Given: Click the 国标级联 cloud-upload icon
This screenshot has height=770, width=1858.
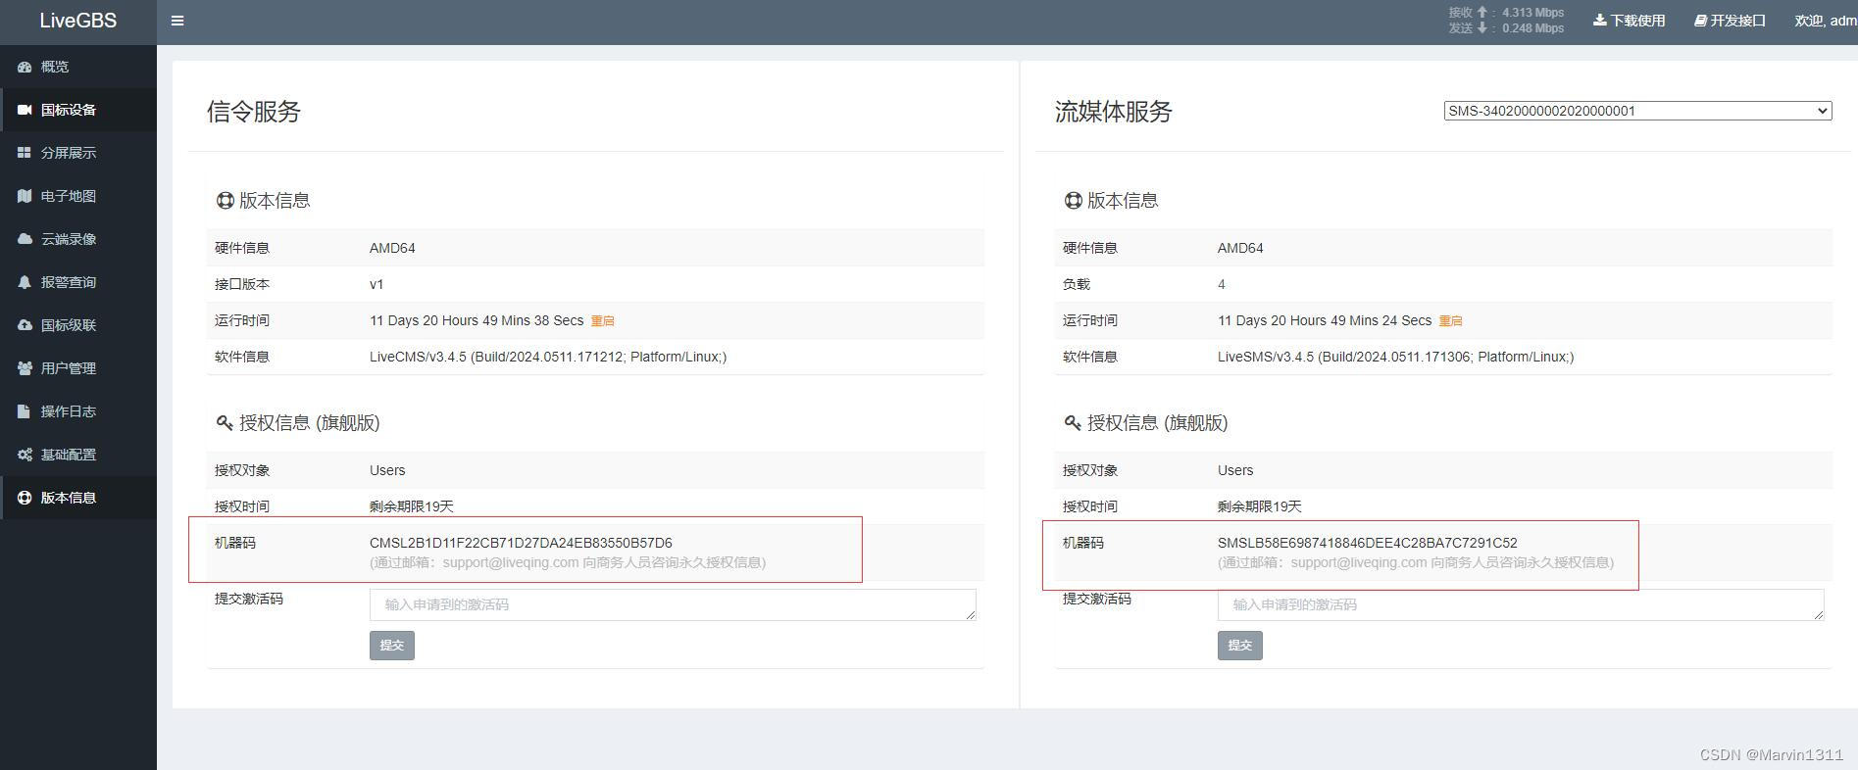Looking at the screenshot, I should (x=25, y=325).
